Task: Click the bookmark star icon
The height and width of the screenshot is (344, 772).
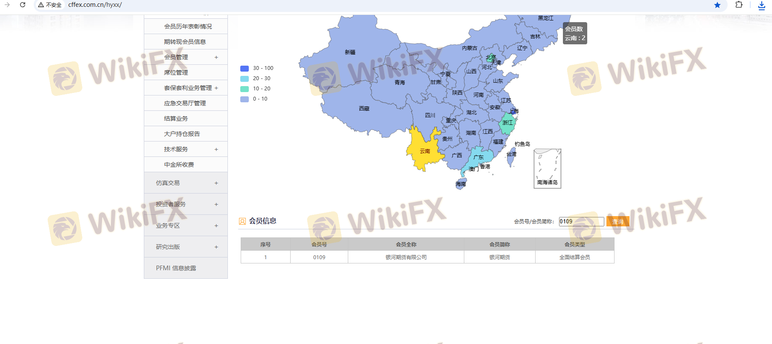Action: pos(717,5)
